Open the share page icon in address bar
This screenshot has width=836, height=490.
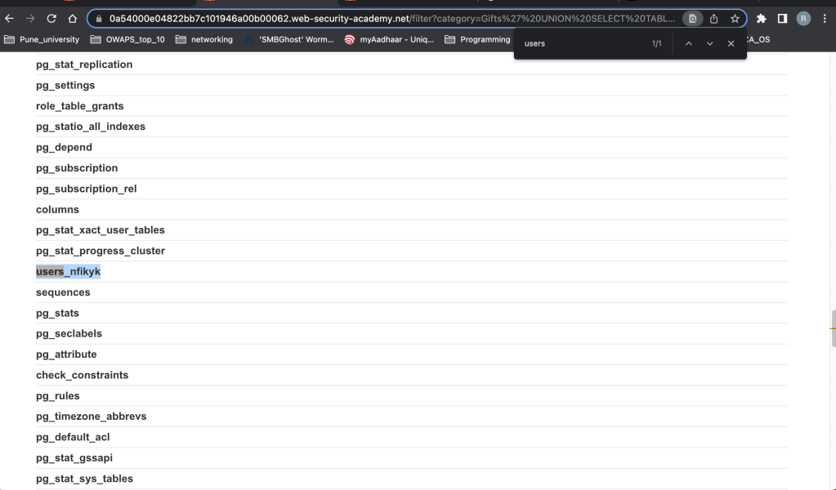714,18
